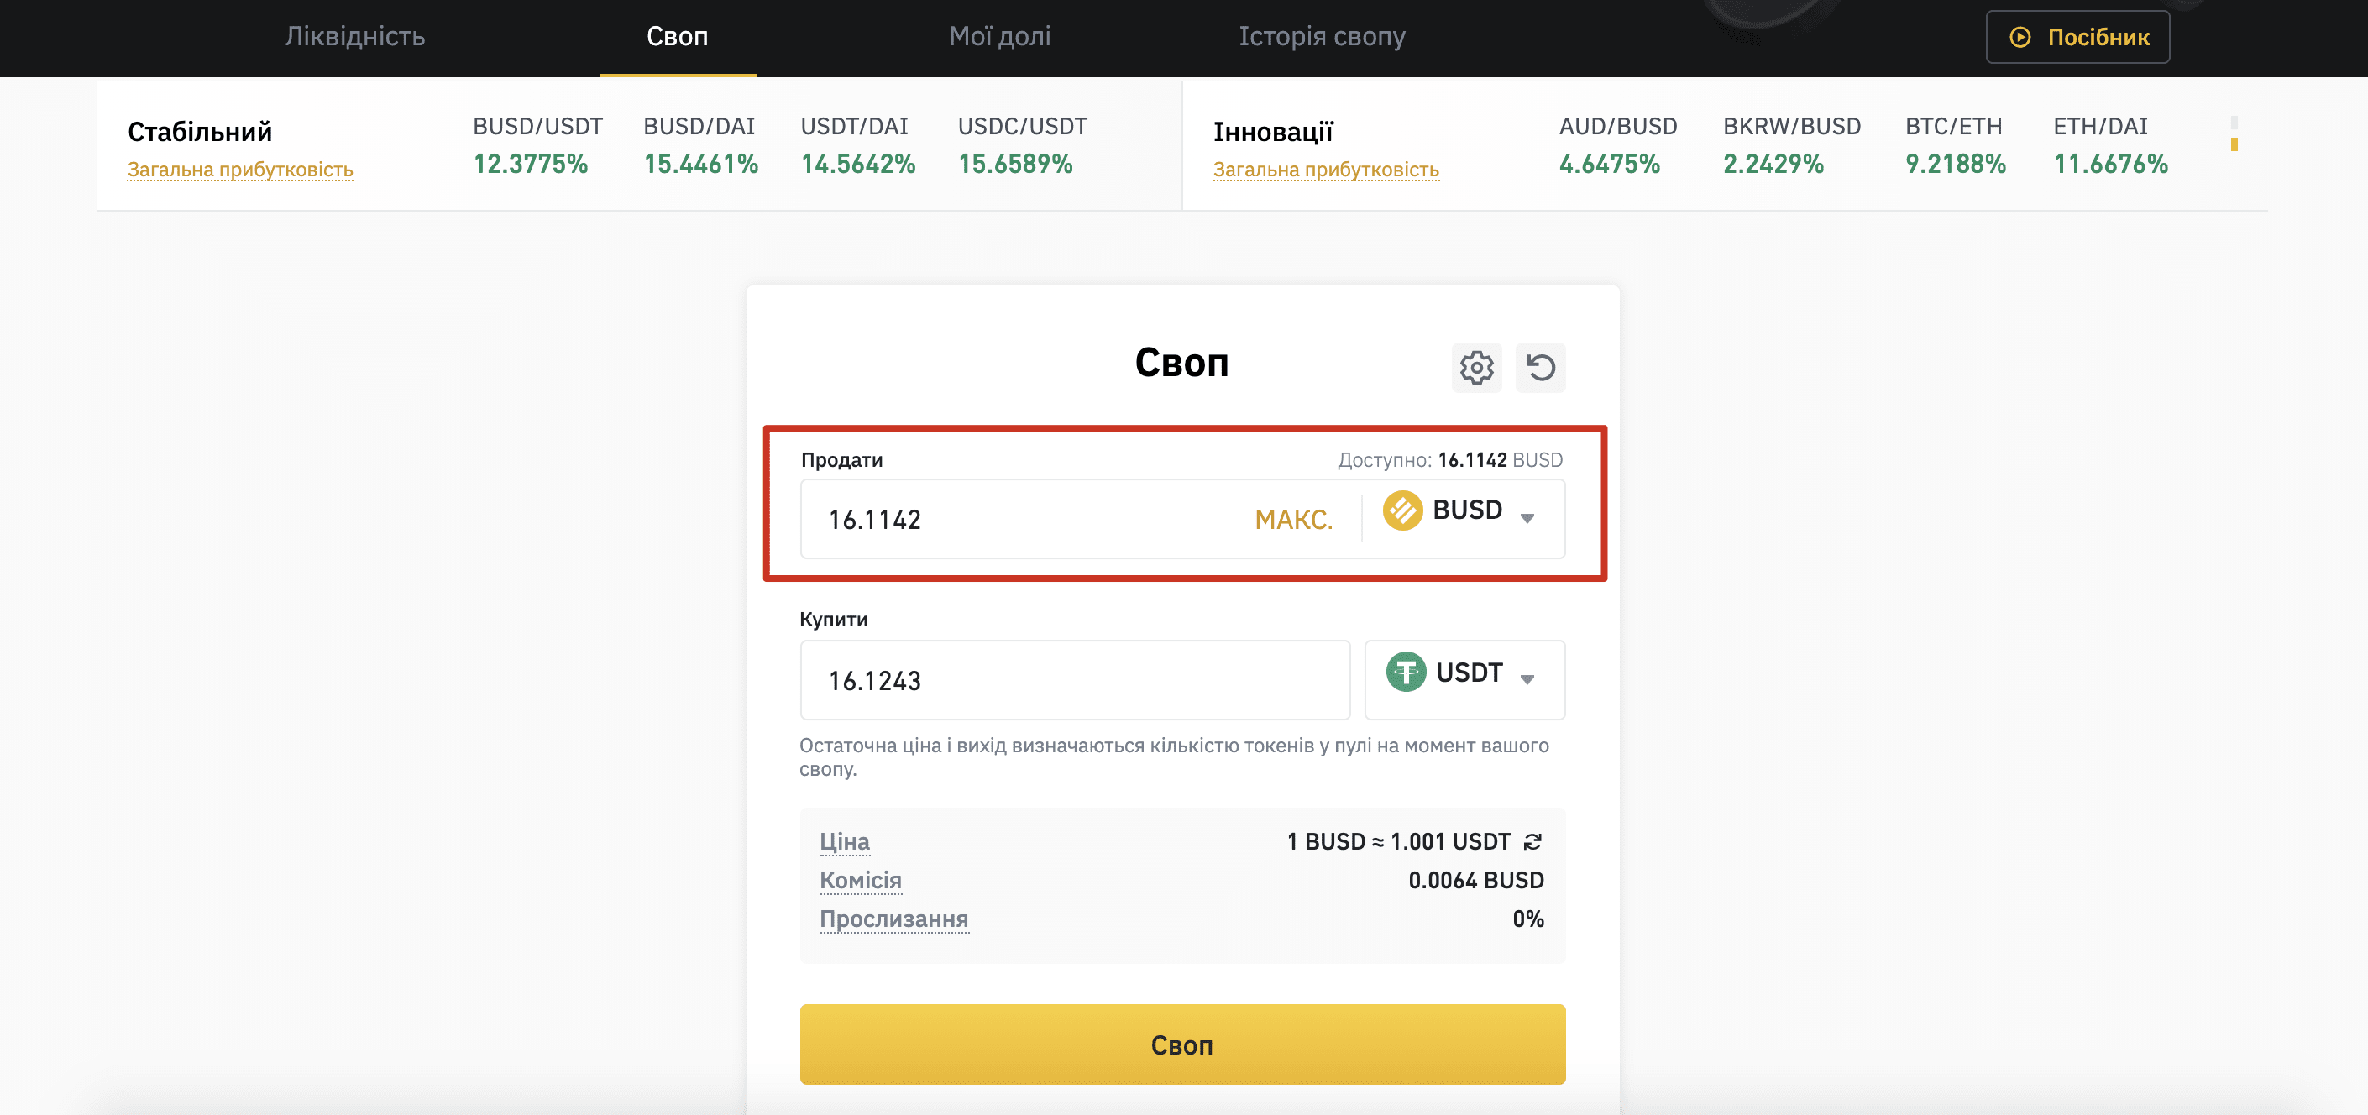Select the BUSD/USDT pool
This screenshot has height=1115, width=2368.
(537, 127)
